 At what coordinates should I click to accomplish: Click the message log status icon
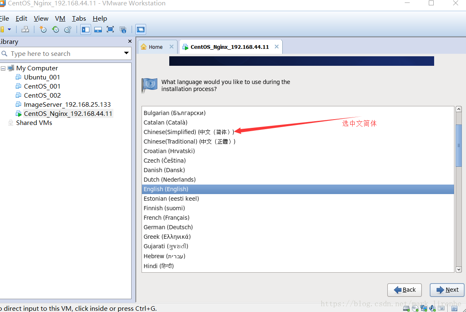click(454, 308)
